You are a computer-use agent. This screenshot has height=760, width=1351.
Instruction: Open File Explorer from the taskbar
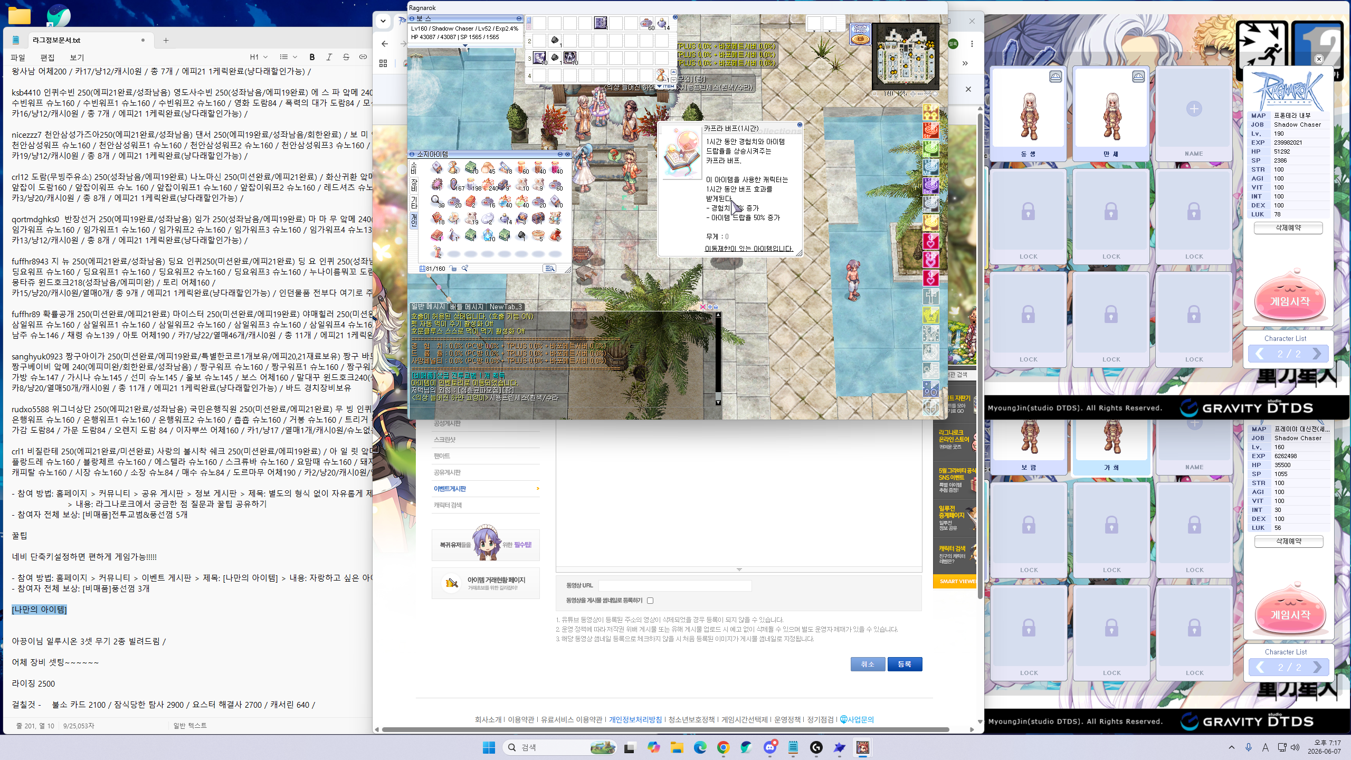[x=677, y=747]
